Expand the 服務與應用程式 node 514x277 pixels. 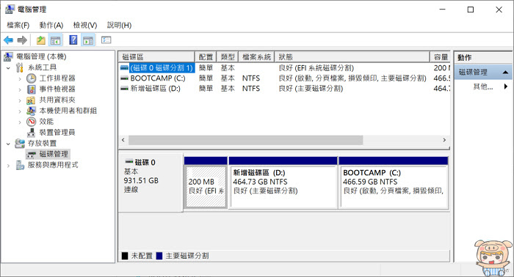pyautogui.click(x=8, y=166)
